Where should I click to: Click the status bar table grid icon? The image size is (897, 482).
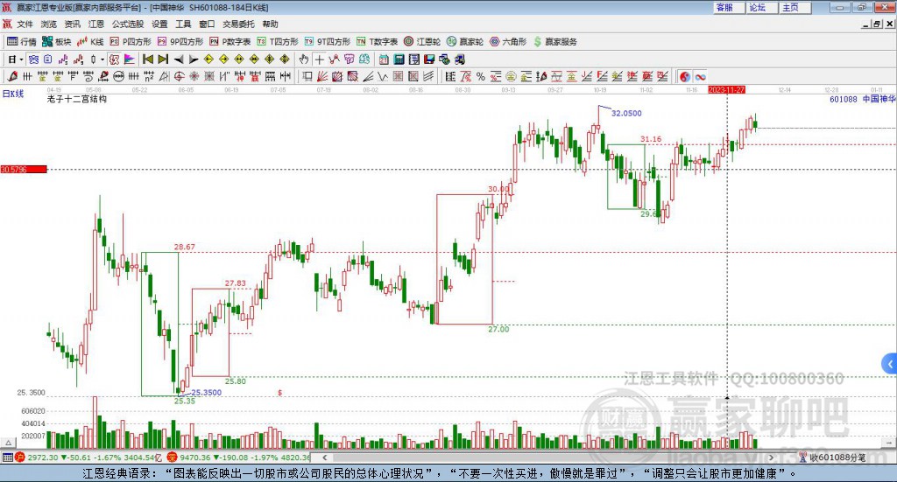pyautogui.click(x=7, y=458)
